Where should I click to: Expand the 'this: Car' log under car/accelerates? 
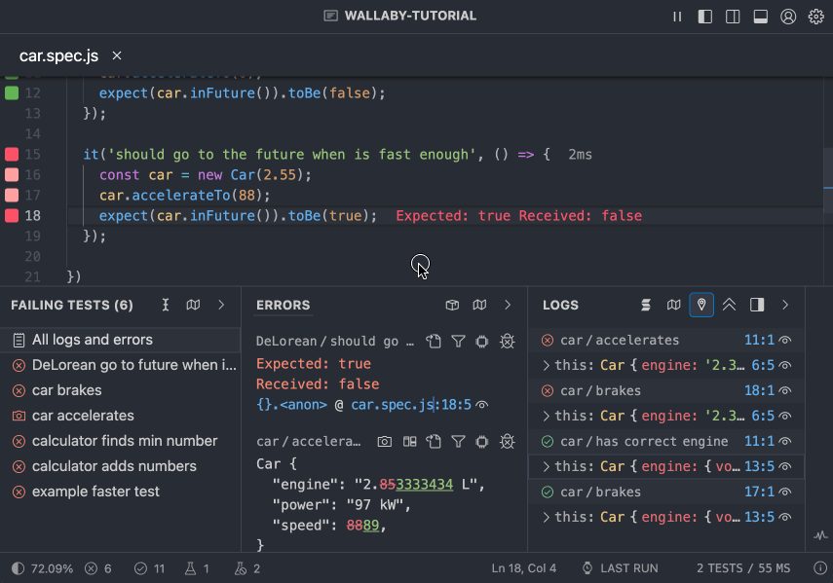546,366
